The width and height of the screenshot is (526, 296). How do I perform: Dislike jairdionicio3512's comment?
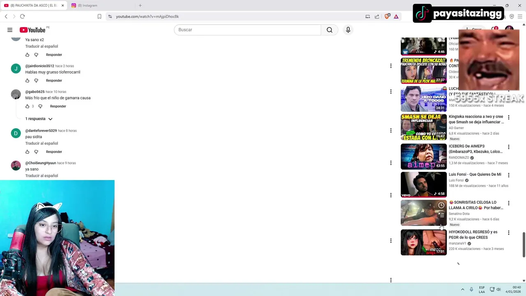click(36, 81)
